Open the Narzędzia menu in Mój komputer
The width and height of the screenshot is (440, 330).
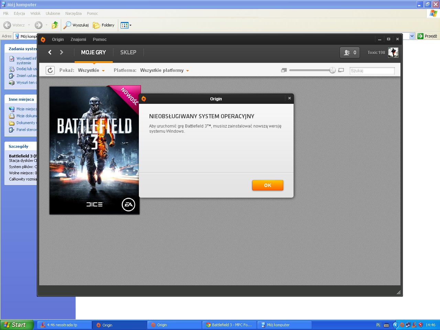pos(74,13)
